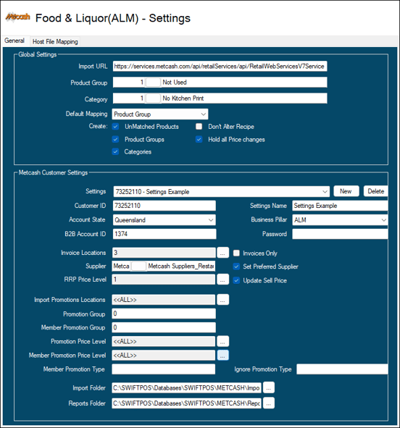Open the RRP Price Level ellipsis picker
The width and height of the screenshot is (400, 428).
[x=222, y=280]
